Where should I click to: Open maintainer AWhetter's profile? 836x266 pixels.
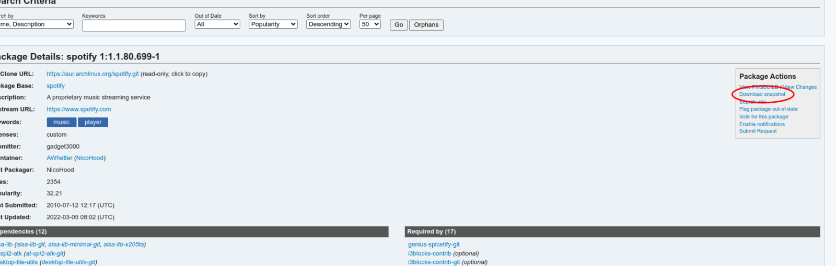click(59, 158)
